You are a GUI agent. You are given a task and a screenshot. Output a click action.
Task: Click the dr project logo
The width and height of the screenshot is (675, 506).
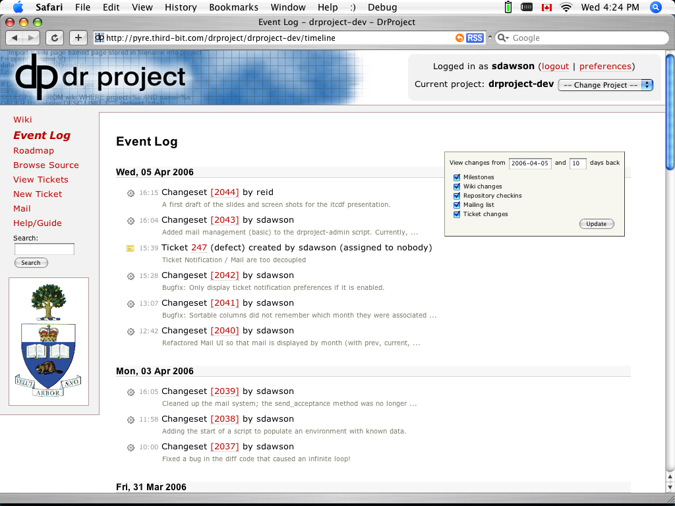[100, 76]
